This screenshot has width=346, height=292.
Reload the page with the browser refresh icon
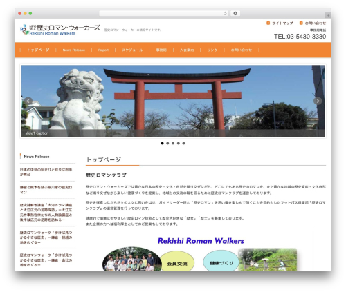tap(225, 13)
